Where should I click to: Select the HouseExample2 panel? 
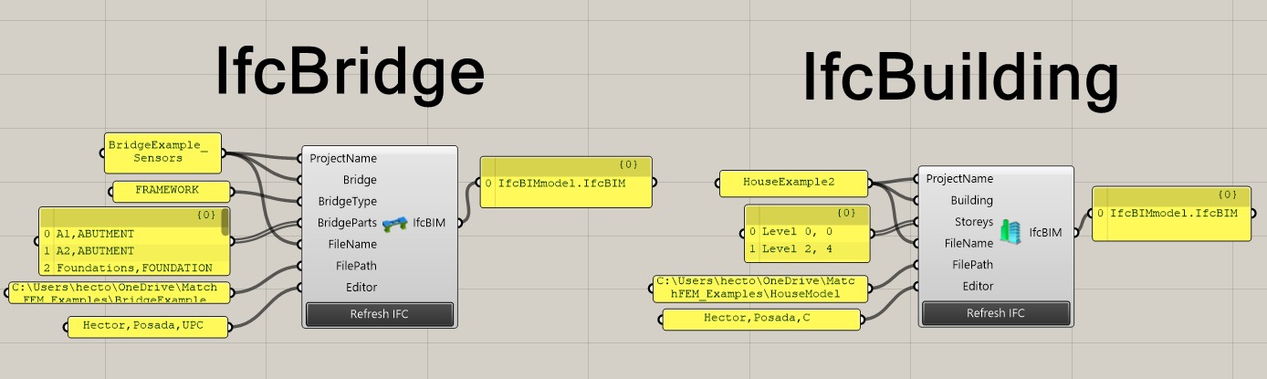click(792, 183)
